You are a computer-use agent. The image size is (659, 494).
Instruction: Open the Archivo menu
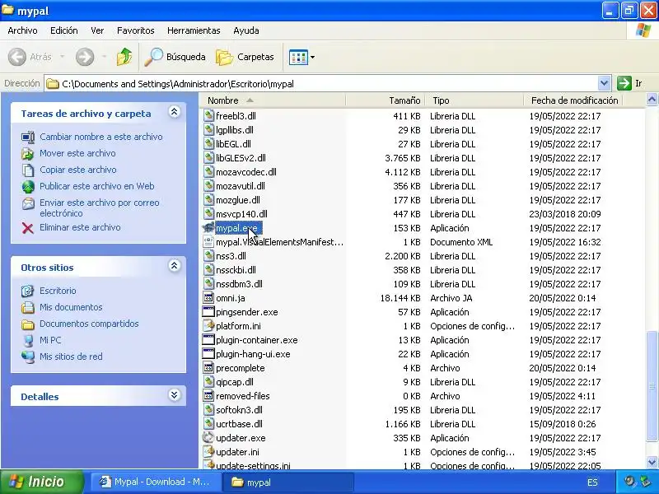[x=23, y=30]
